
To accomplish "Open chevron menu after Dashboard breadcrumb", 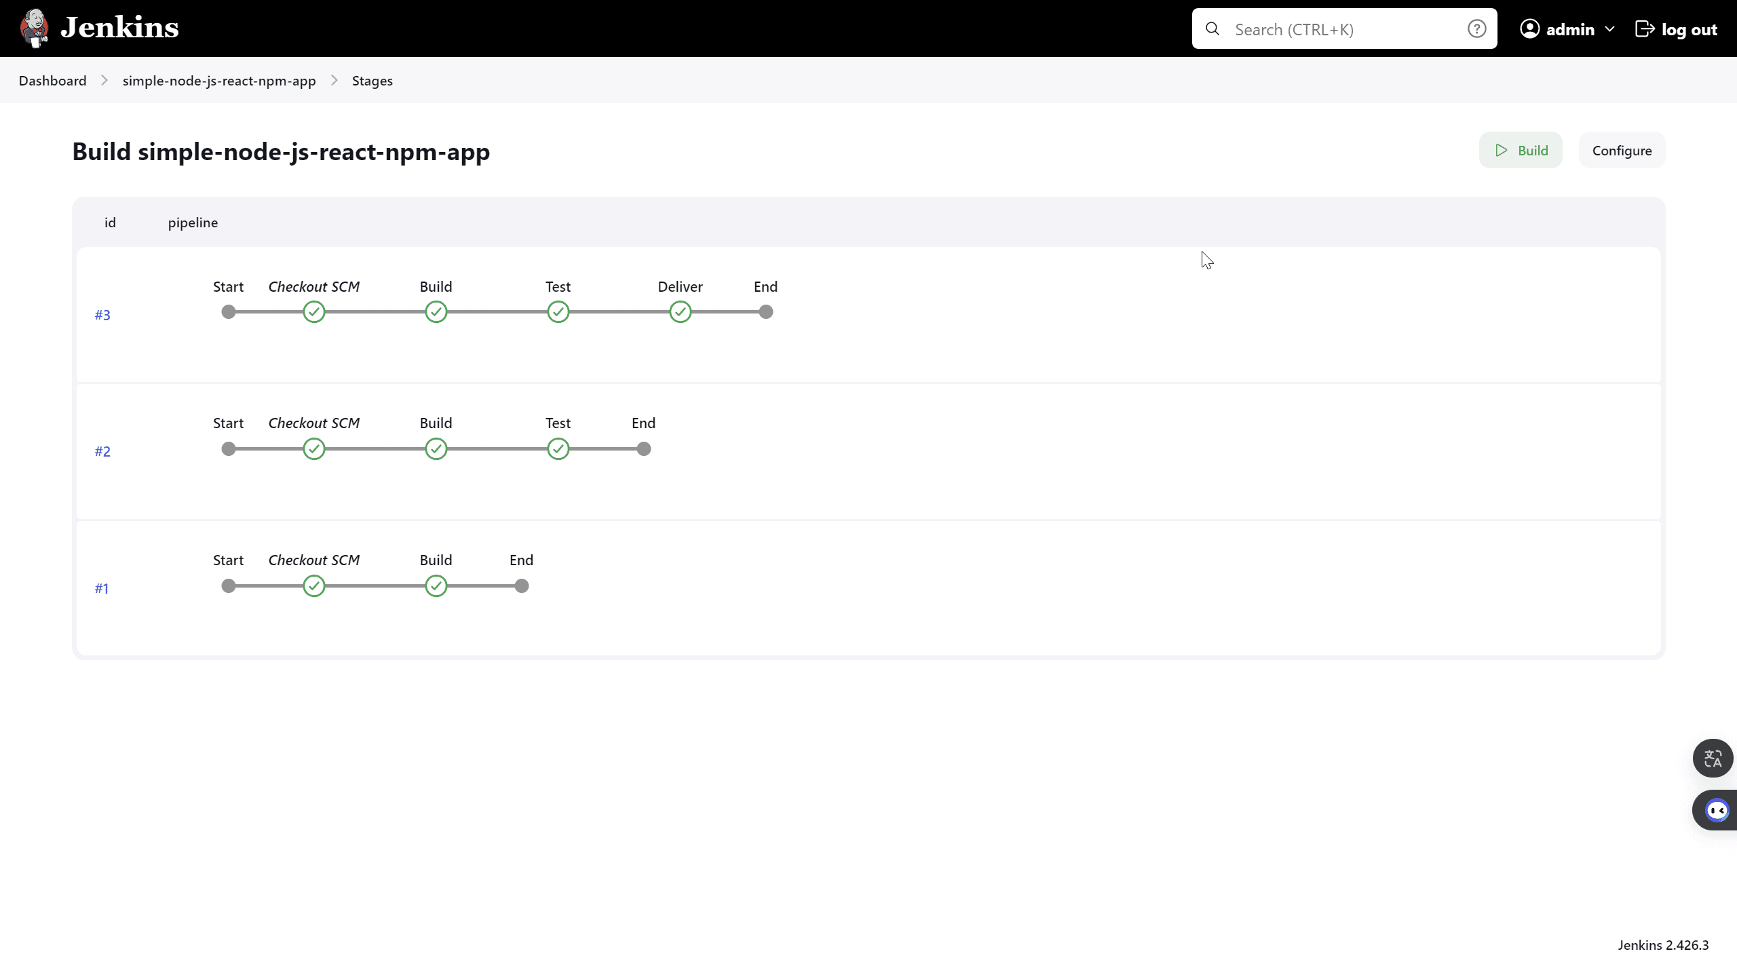I will pos(104,81).
